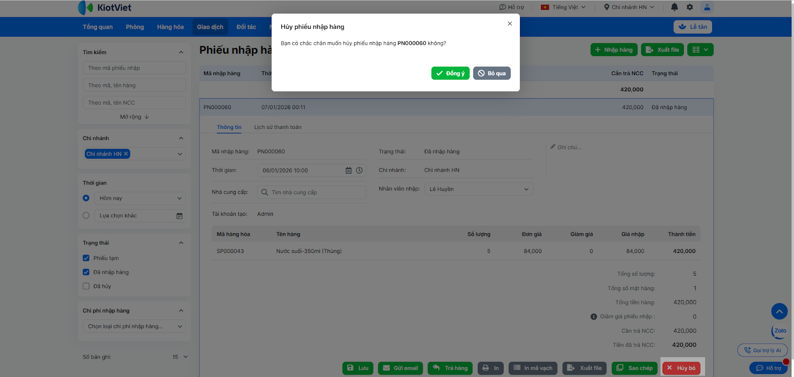Select the Hôm nay radio button
The width and height of the screenshot is (794, 377).
coord(86,198)
